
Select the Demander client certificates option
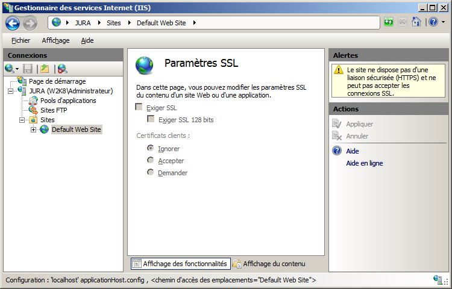coord(151,173)
